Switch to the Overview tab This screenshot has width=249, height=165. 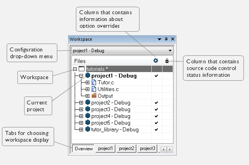[x=83, y=149]
